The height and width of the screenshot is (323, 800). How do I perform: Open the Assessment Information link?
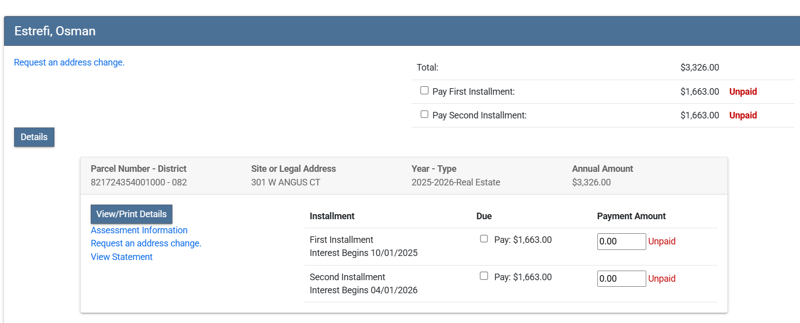[x=139, y=230]
